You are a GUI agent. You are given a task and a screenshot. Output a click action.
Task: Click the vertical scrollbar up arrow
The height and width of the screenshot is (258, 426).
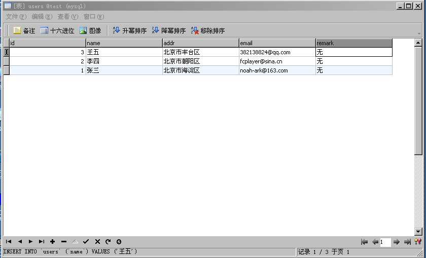coord(418,43)
